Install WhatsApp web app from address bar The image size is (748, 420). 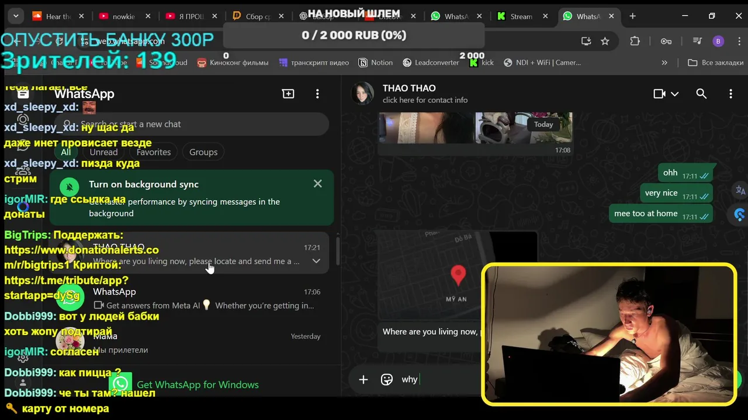pos(586,41)
